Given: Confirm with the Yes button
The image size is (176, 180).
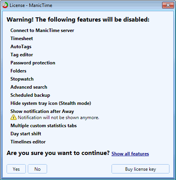Looking at the screenshot, I should point(16,169).
